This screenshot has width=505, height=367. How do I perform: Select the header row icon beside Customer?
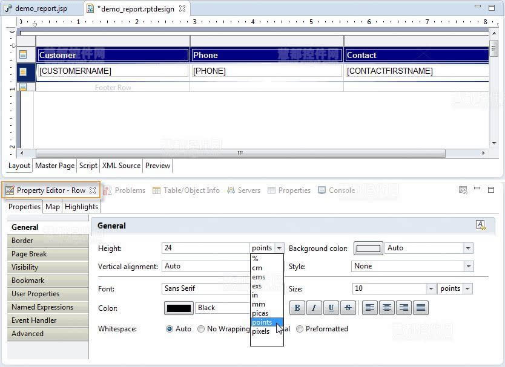[23, 54]
